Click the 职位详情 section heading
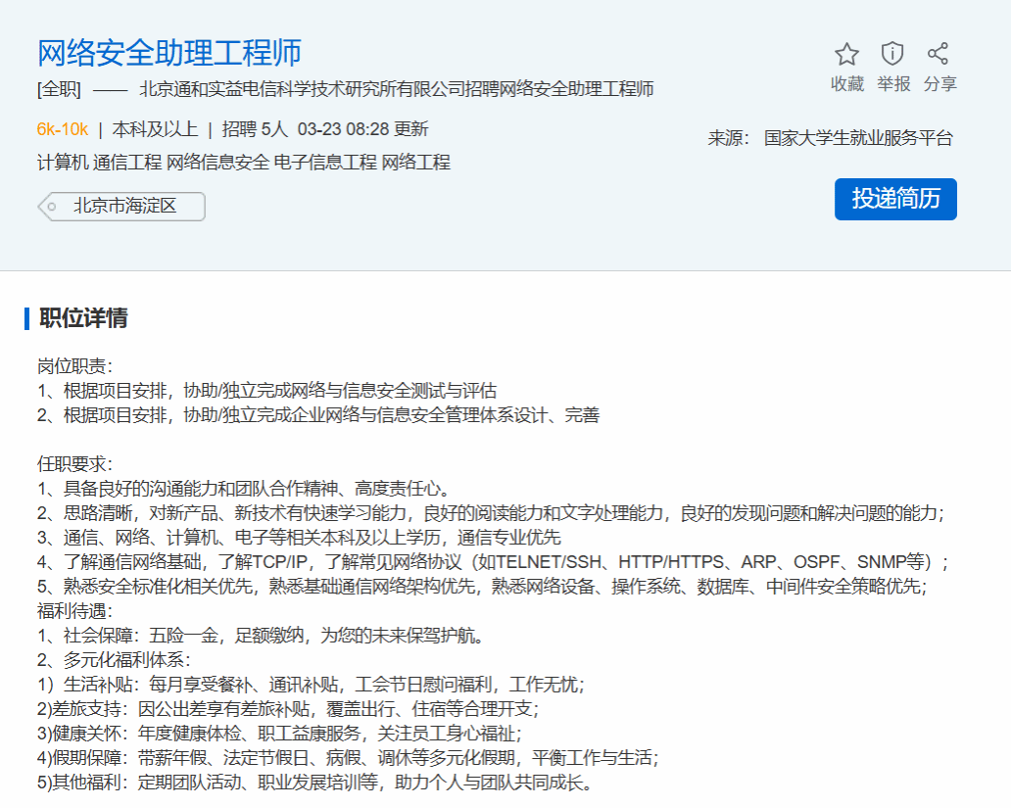This screenshot has width=1011, height=808. [x=83, y=318]
